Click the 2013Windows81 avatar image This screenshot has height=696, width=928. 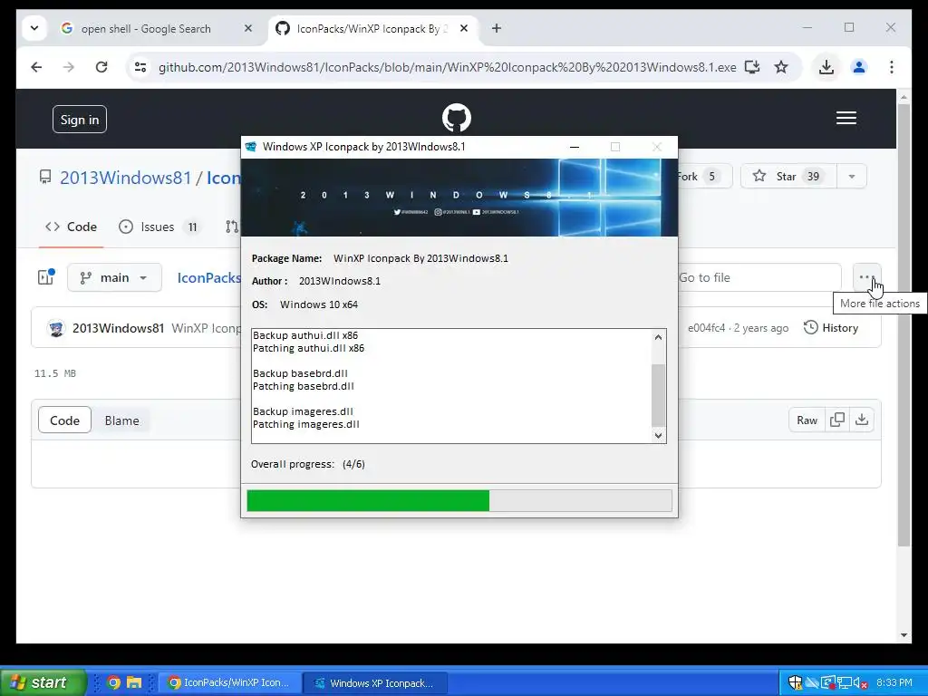coord(56,328)
